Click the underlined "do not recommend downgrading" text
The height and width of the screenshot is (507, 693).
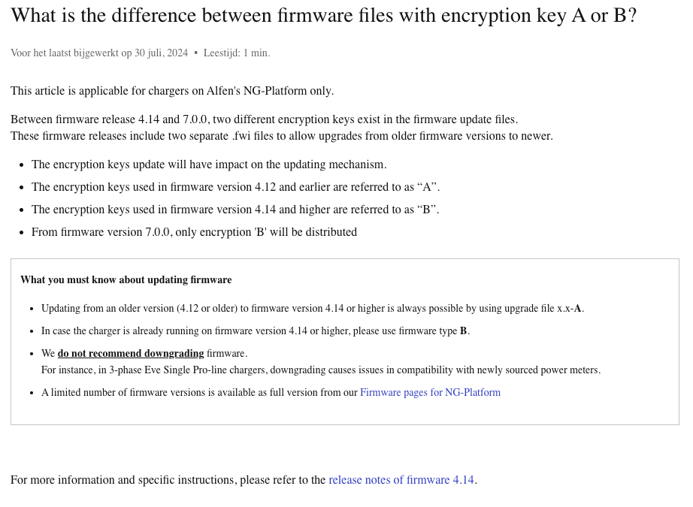click(131, 354)
